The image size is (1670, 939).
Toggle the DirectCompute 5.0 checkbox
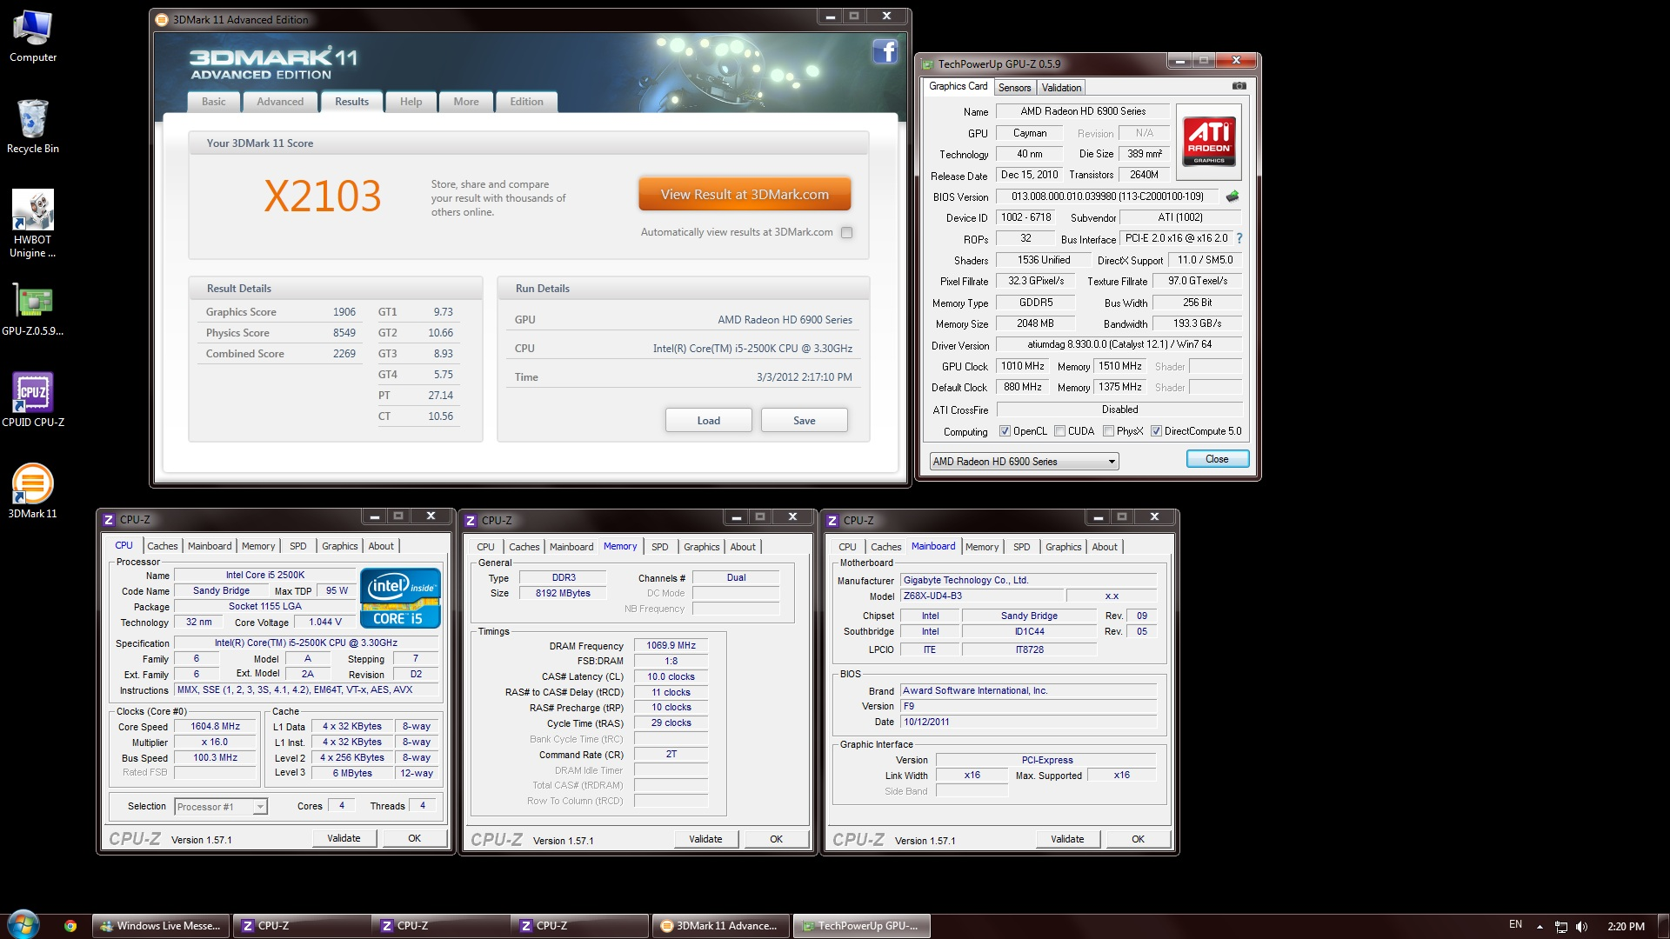tap(1156, 431)
